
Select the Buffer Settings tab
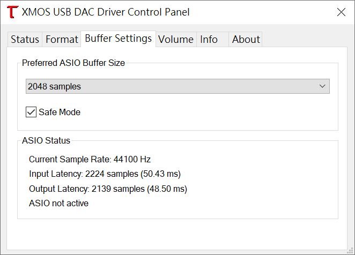pyautogui.click(x=118, y=39)
